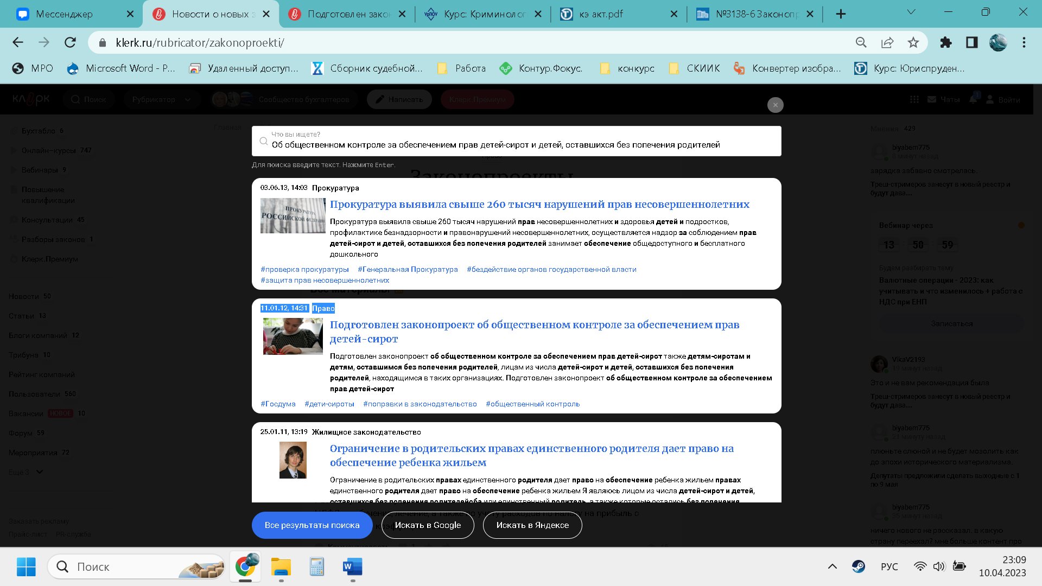Open Прокуратура article thumbnail image

point(293,215)
